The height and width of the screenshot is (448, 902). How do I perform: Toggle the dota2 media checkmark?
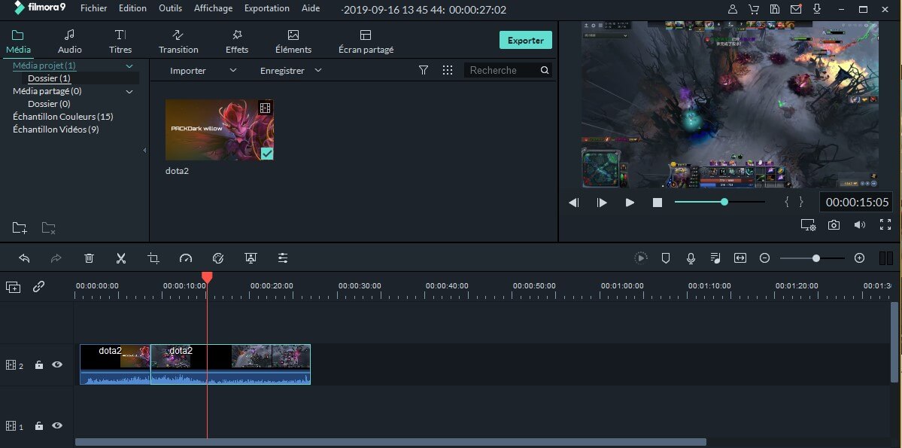[267, 153]
